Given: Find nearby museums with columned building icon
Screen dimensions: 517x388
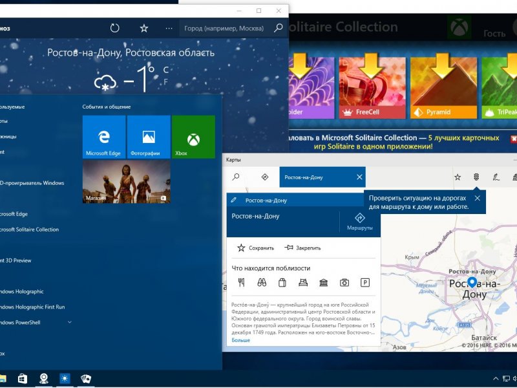Looking at the screenshot, I should click(x=324, y=283).
